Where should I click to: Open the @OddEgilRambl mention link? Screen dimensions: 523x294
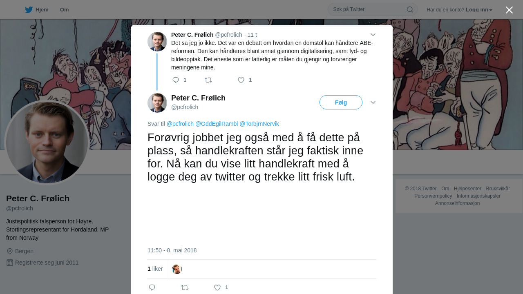(217, 124)
